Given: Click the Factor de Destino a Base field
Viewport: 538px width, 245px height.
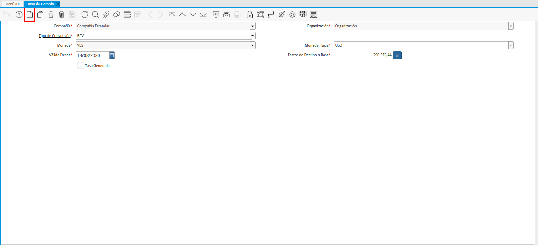Looking at the screenshot, I should point(363,55).
